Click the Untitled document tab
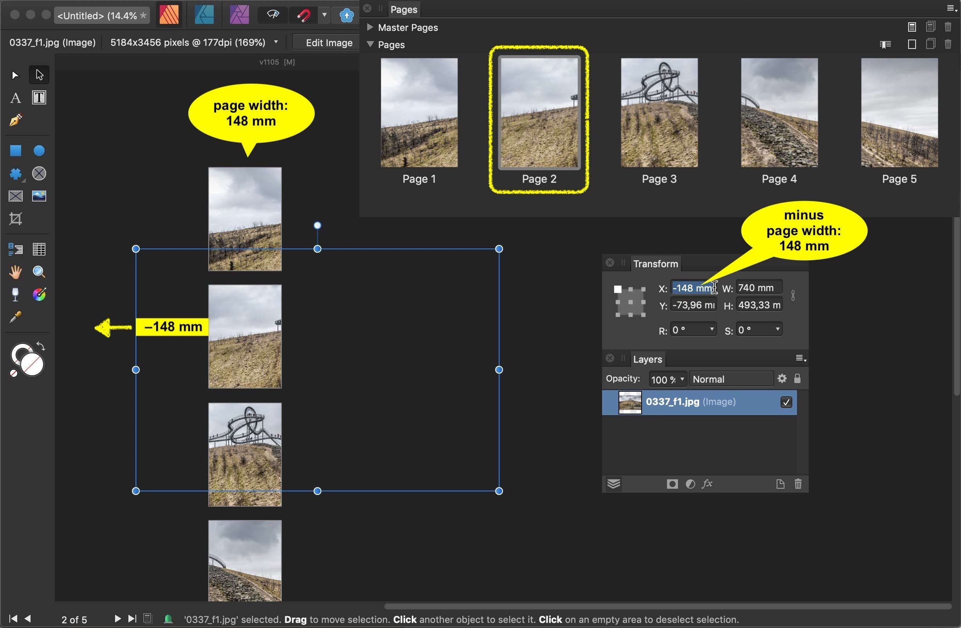Viewport: 961px width, 628px height. (102, 16)
